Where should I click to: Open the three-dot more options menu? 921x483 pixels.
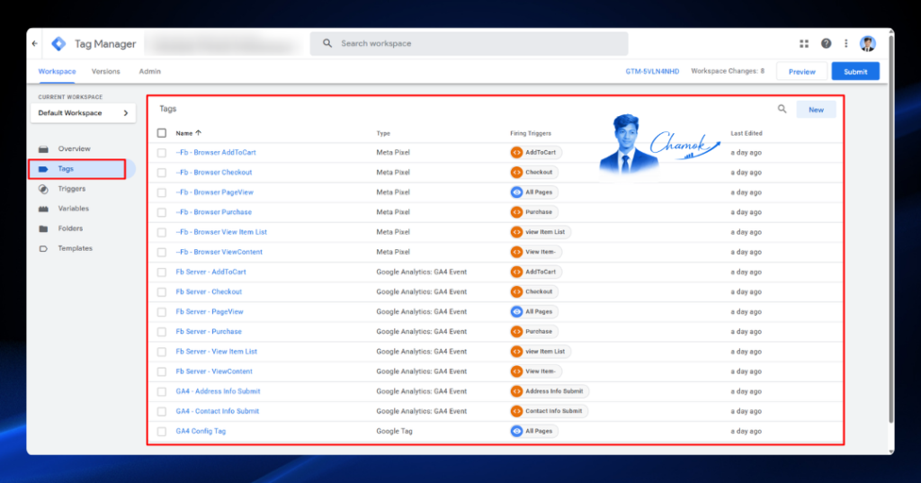pos(845,43)
